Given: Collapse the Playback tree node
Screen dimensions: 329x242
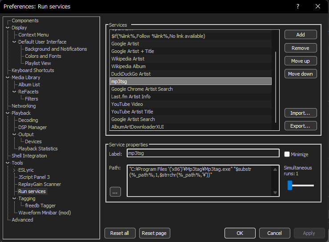Looking at the screenshot, I should tap(8, 113).
